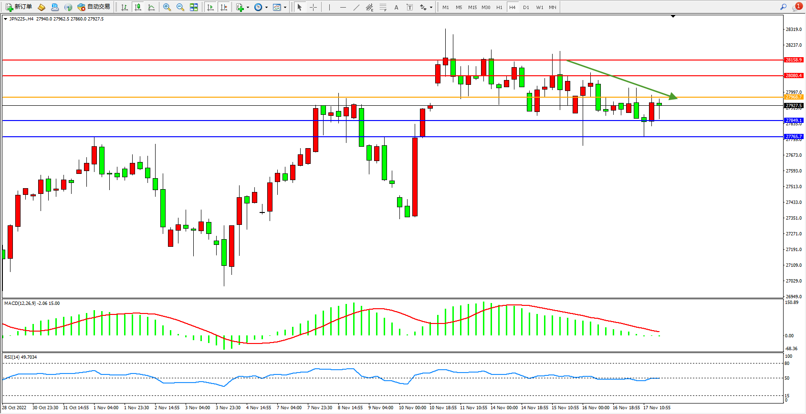Switch to D1 timeframe

click(526, 7)
